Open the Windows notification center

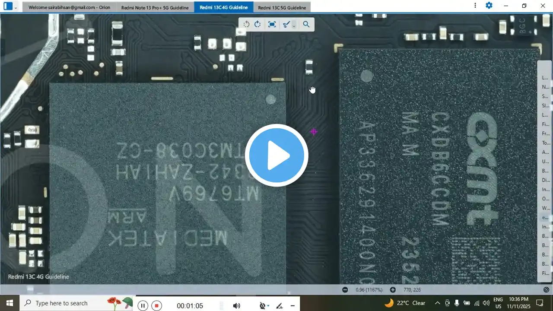tap(540, 303)
